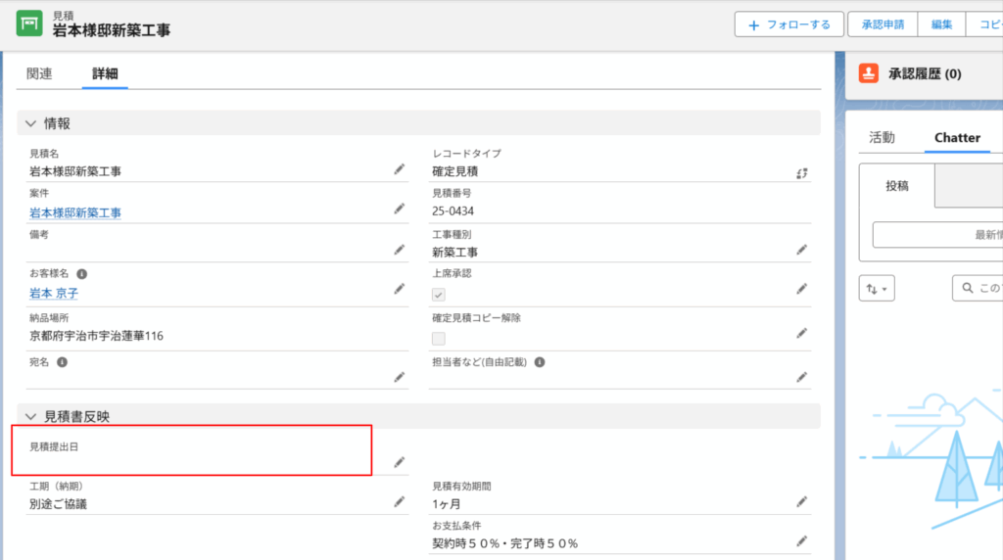This screenshot has width=1003, height=560.
Task: Click the Chatter feed search box
Action: [x=979, y=288]
